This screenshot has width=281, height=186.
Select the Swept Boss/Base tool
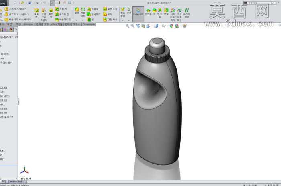point(16,9)
